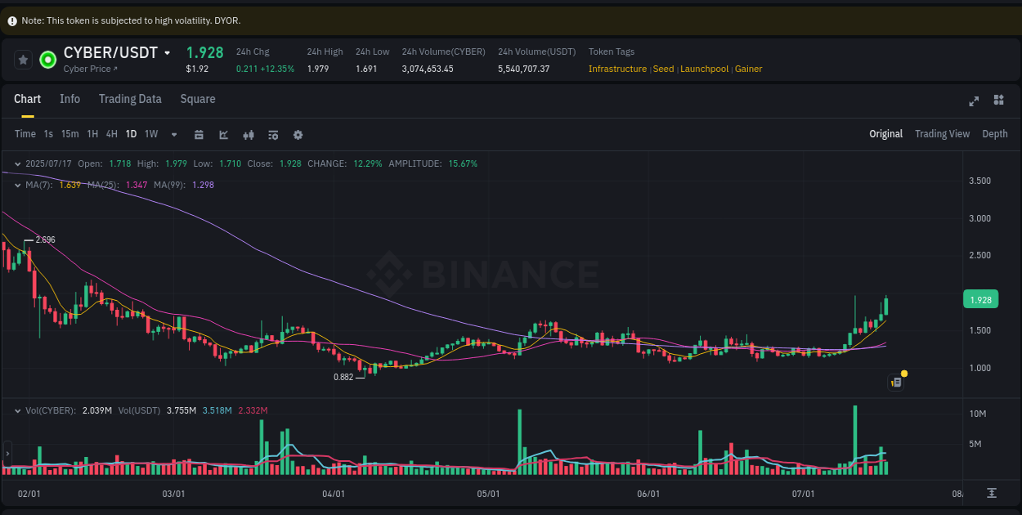
Task: Open the interval dropdown next to 1W
Action: (x=173, y=134)
